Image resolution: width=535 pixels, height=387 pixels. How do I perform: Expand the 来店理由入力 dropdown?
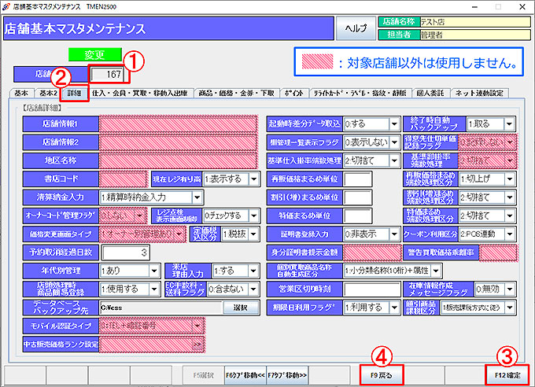[253, 271]
